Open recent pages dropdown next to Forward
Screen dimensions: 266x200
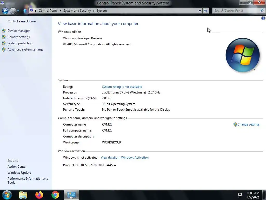tap(18, 11)
